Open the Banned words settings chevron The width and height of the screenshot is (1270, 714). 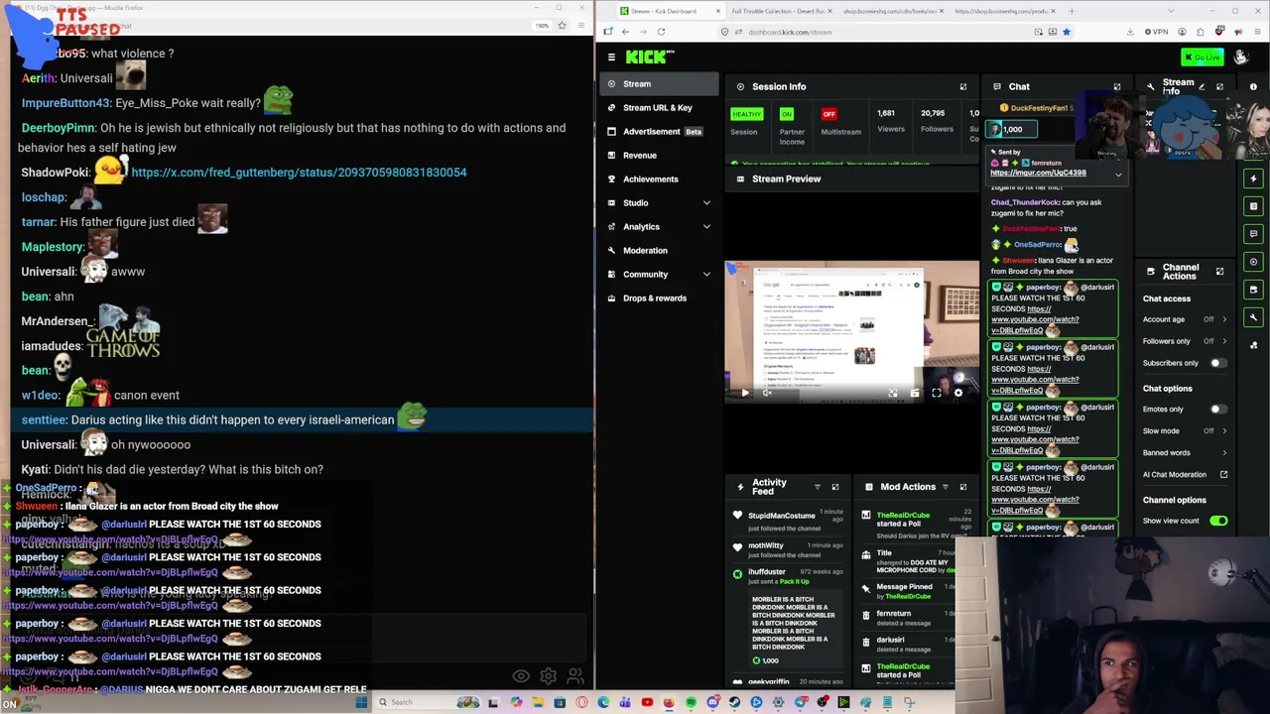pyautogui.click(x=1224, y=453)
